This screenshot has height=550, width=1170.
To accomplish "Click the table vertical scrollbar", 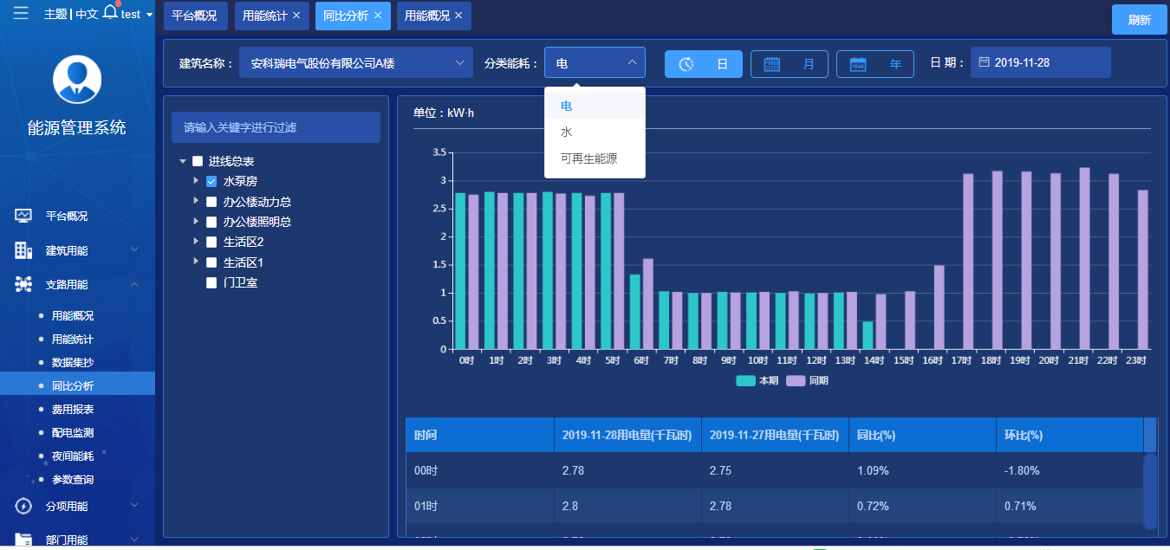I will [x=1150, y=491].
